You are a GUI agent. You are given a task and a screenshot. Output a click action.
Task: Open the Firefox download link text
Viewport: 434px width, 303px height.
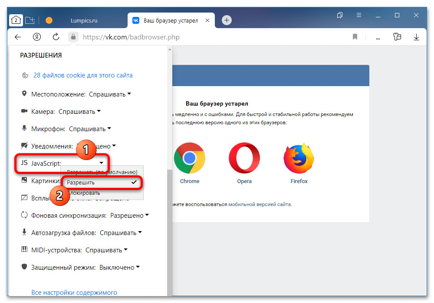point(299,181)
